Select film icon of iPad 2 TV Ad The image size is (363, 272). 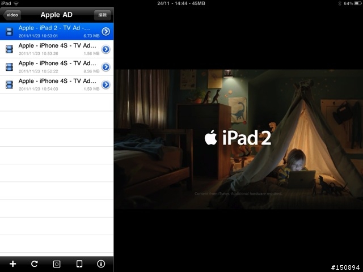pos(9,32)
